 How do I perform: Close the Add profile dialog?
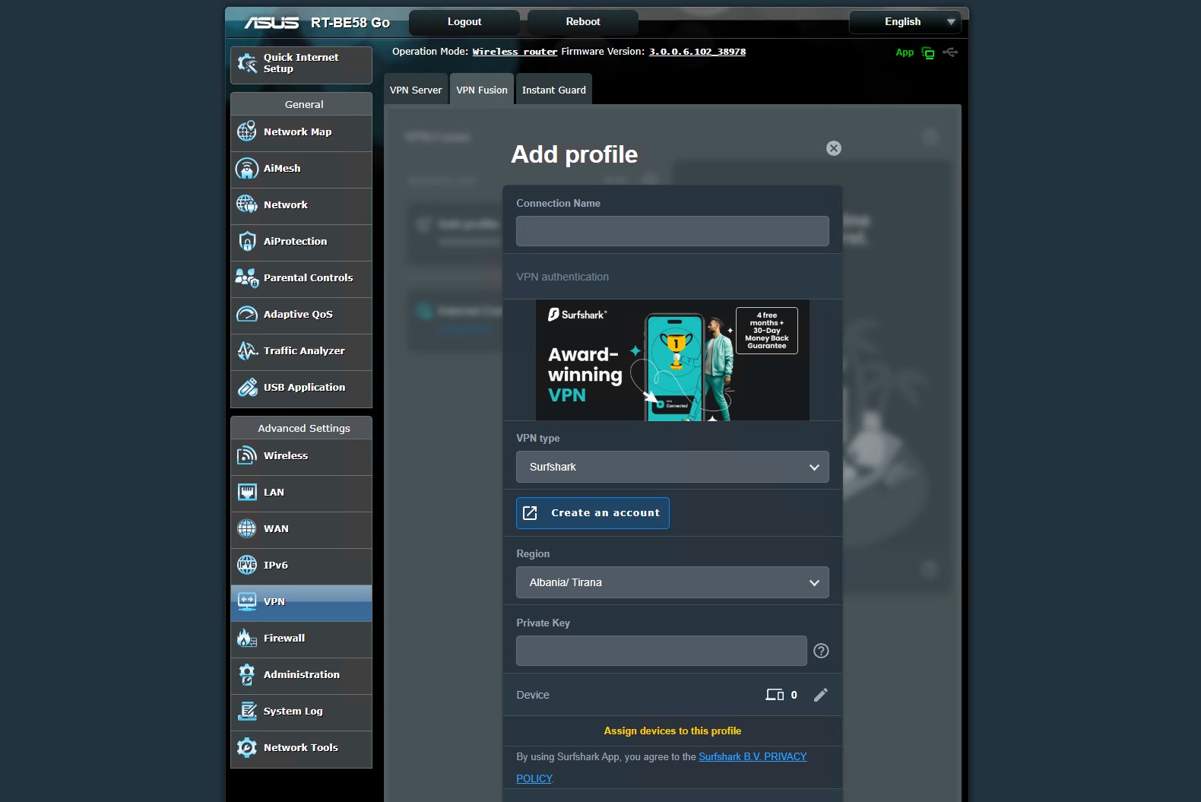(834, 148)
